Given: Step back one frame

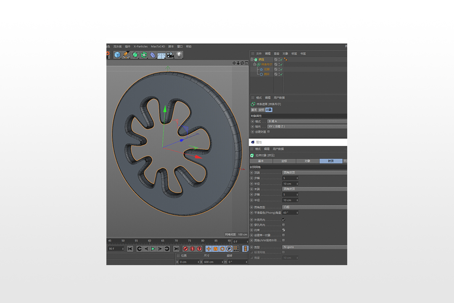Looking at the screenshot, I should pyautogui.click(x=146, y=249).
